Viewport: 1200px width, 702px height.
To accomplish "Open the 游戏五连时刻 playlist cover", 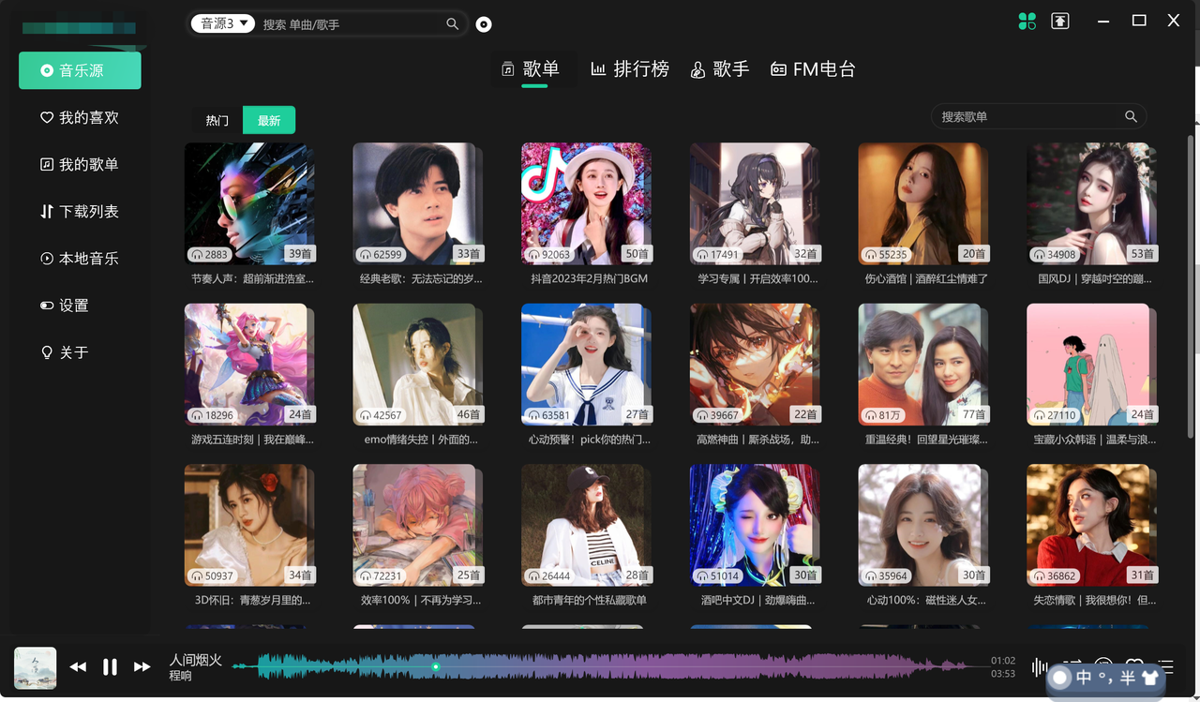I will pos(249,365).
